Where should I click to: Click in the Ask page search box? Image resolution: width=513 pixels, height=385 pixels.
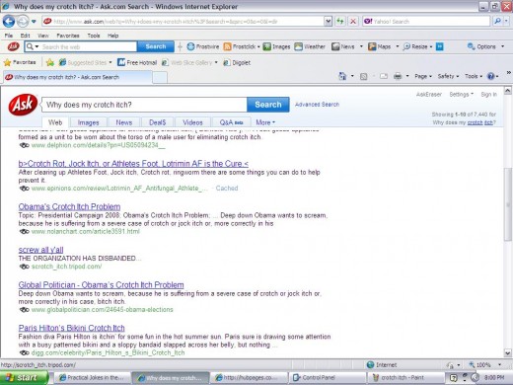click(145, 105)
